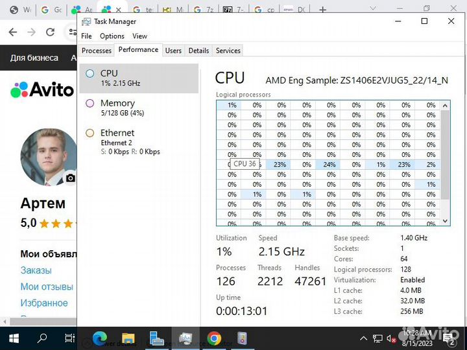Click the Threads value 2212

click(x=270, y=281)
